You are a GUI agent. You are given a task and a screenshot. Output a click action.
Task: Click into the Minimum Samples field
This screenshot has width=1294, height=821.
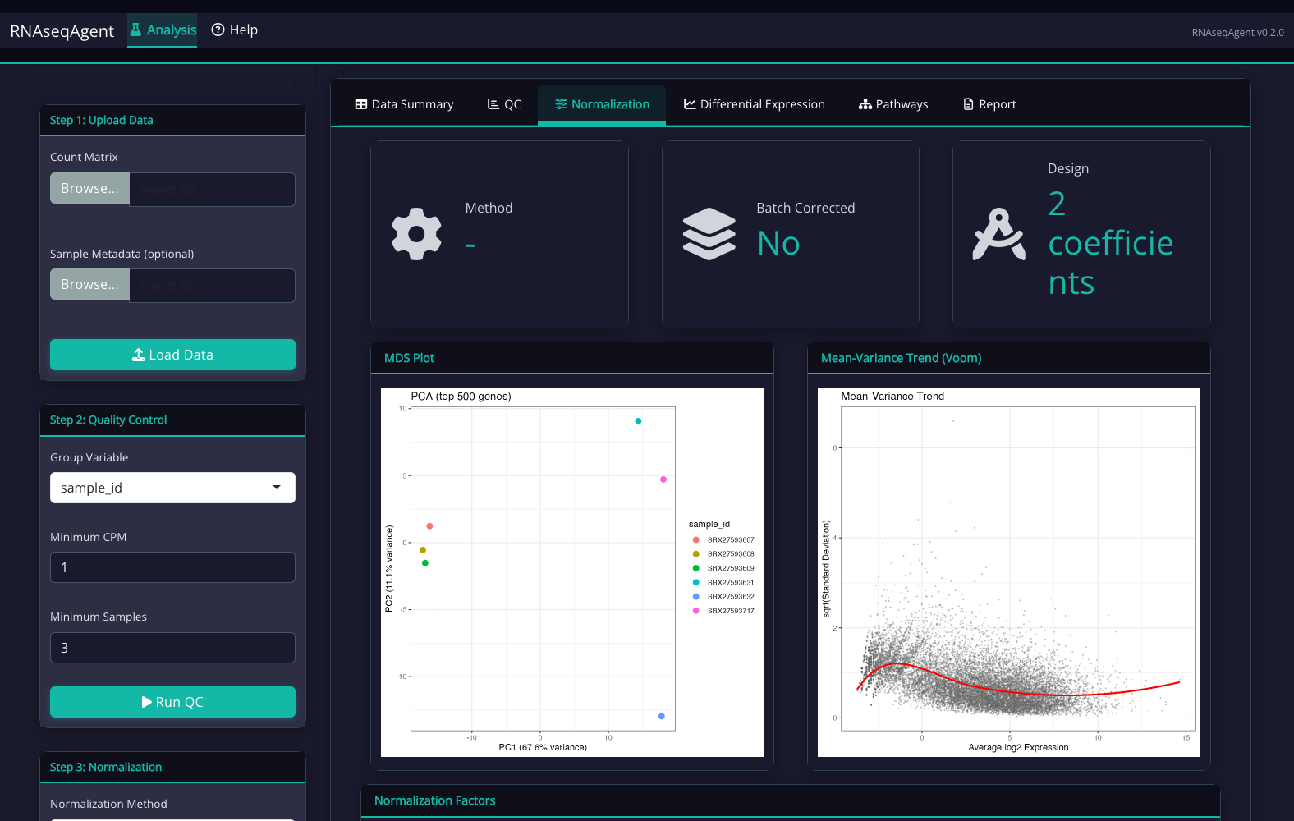172,648
